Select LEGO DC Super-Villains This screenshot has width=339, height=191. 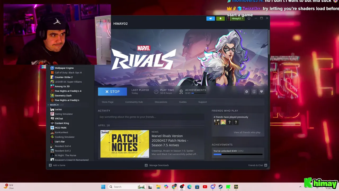[x=66, y=82]
